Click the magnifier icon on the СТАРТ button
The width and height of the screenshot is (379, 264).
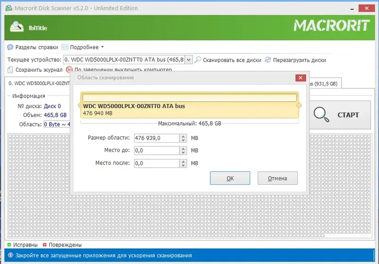[321, 114]
